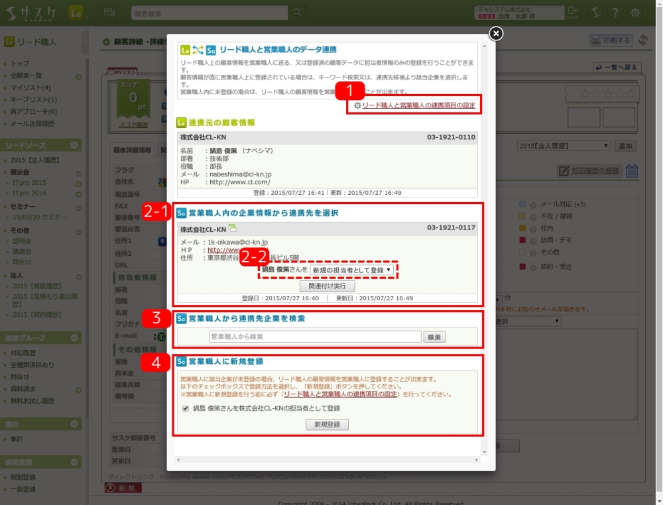The image size is (663, 505).
Task: Click the logout icon in the header
Action: click(x=572, y=13)
